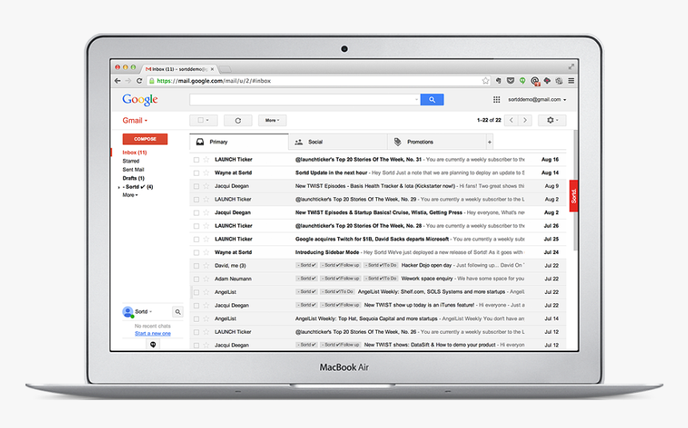Screen dimensions: 688x428
Task: Click the blue search magnifier button
Action: (x=432, y=100)
